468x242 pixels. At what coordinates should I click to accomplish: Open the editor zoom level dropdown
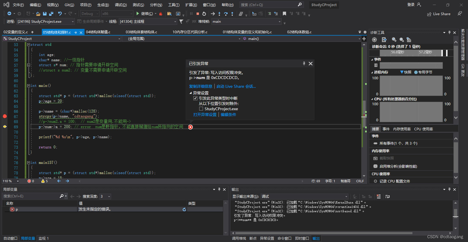(x=11, y=181)
